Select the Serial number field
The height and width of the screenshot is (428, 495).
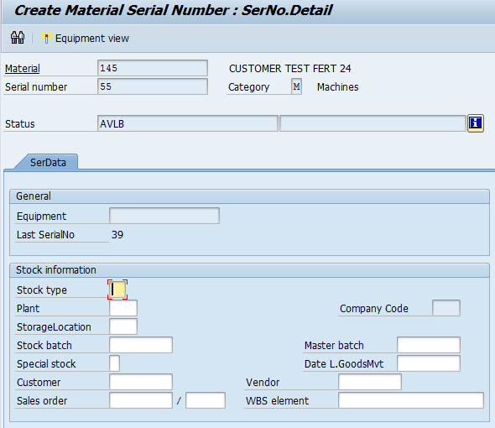pos(153,86)
